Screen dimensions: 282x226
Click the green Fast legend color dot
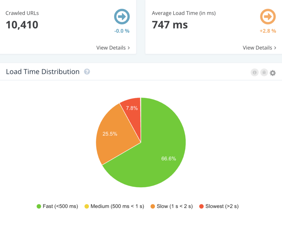pos(39,207)
